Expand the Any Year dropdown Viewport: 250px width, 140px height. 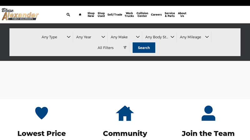point(90,37)
